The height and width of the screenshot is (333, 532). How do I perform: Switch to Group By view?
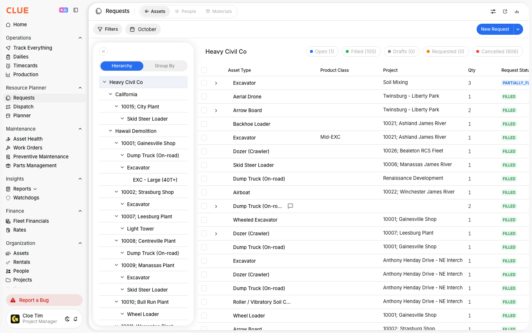click(x=165, y=66)
